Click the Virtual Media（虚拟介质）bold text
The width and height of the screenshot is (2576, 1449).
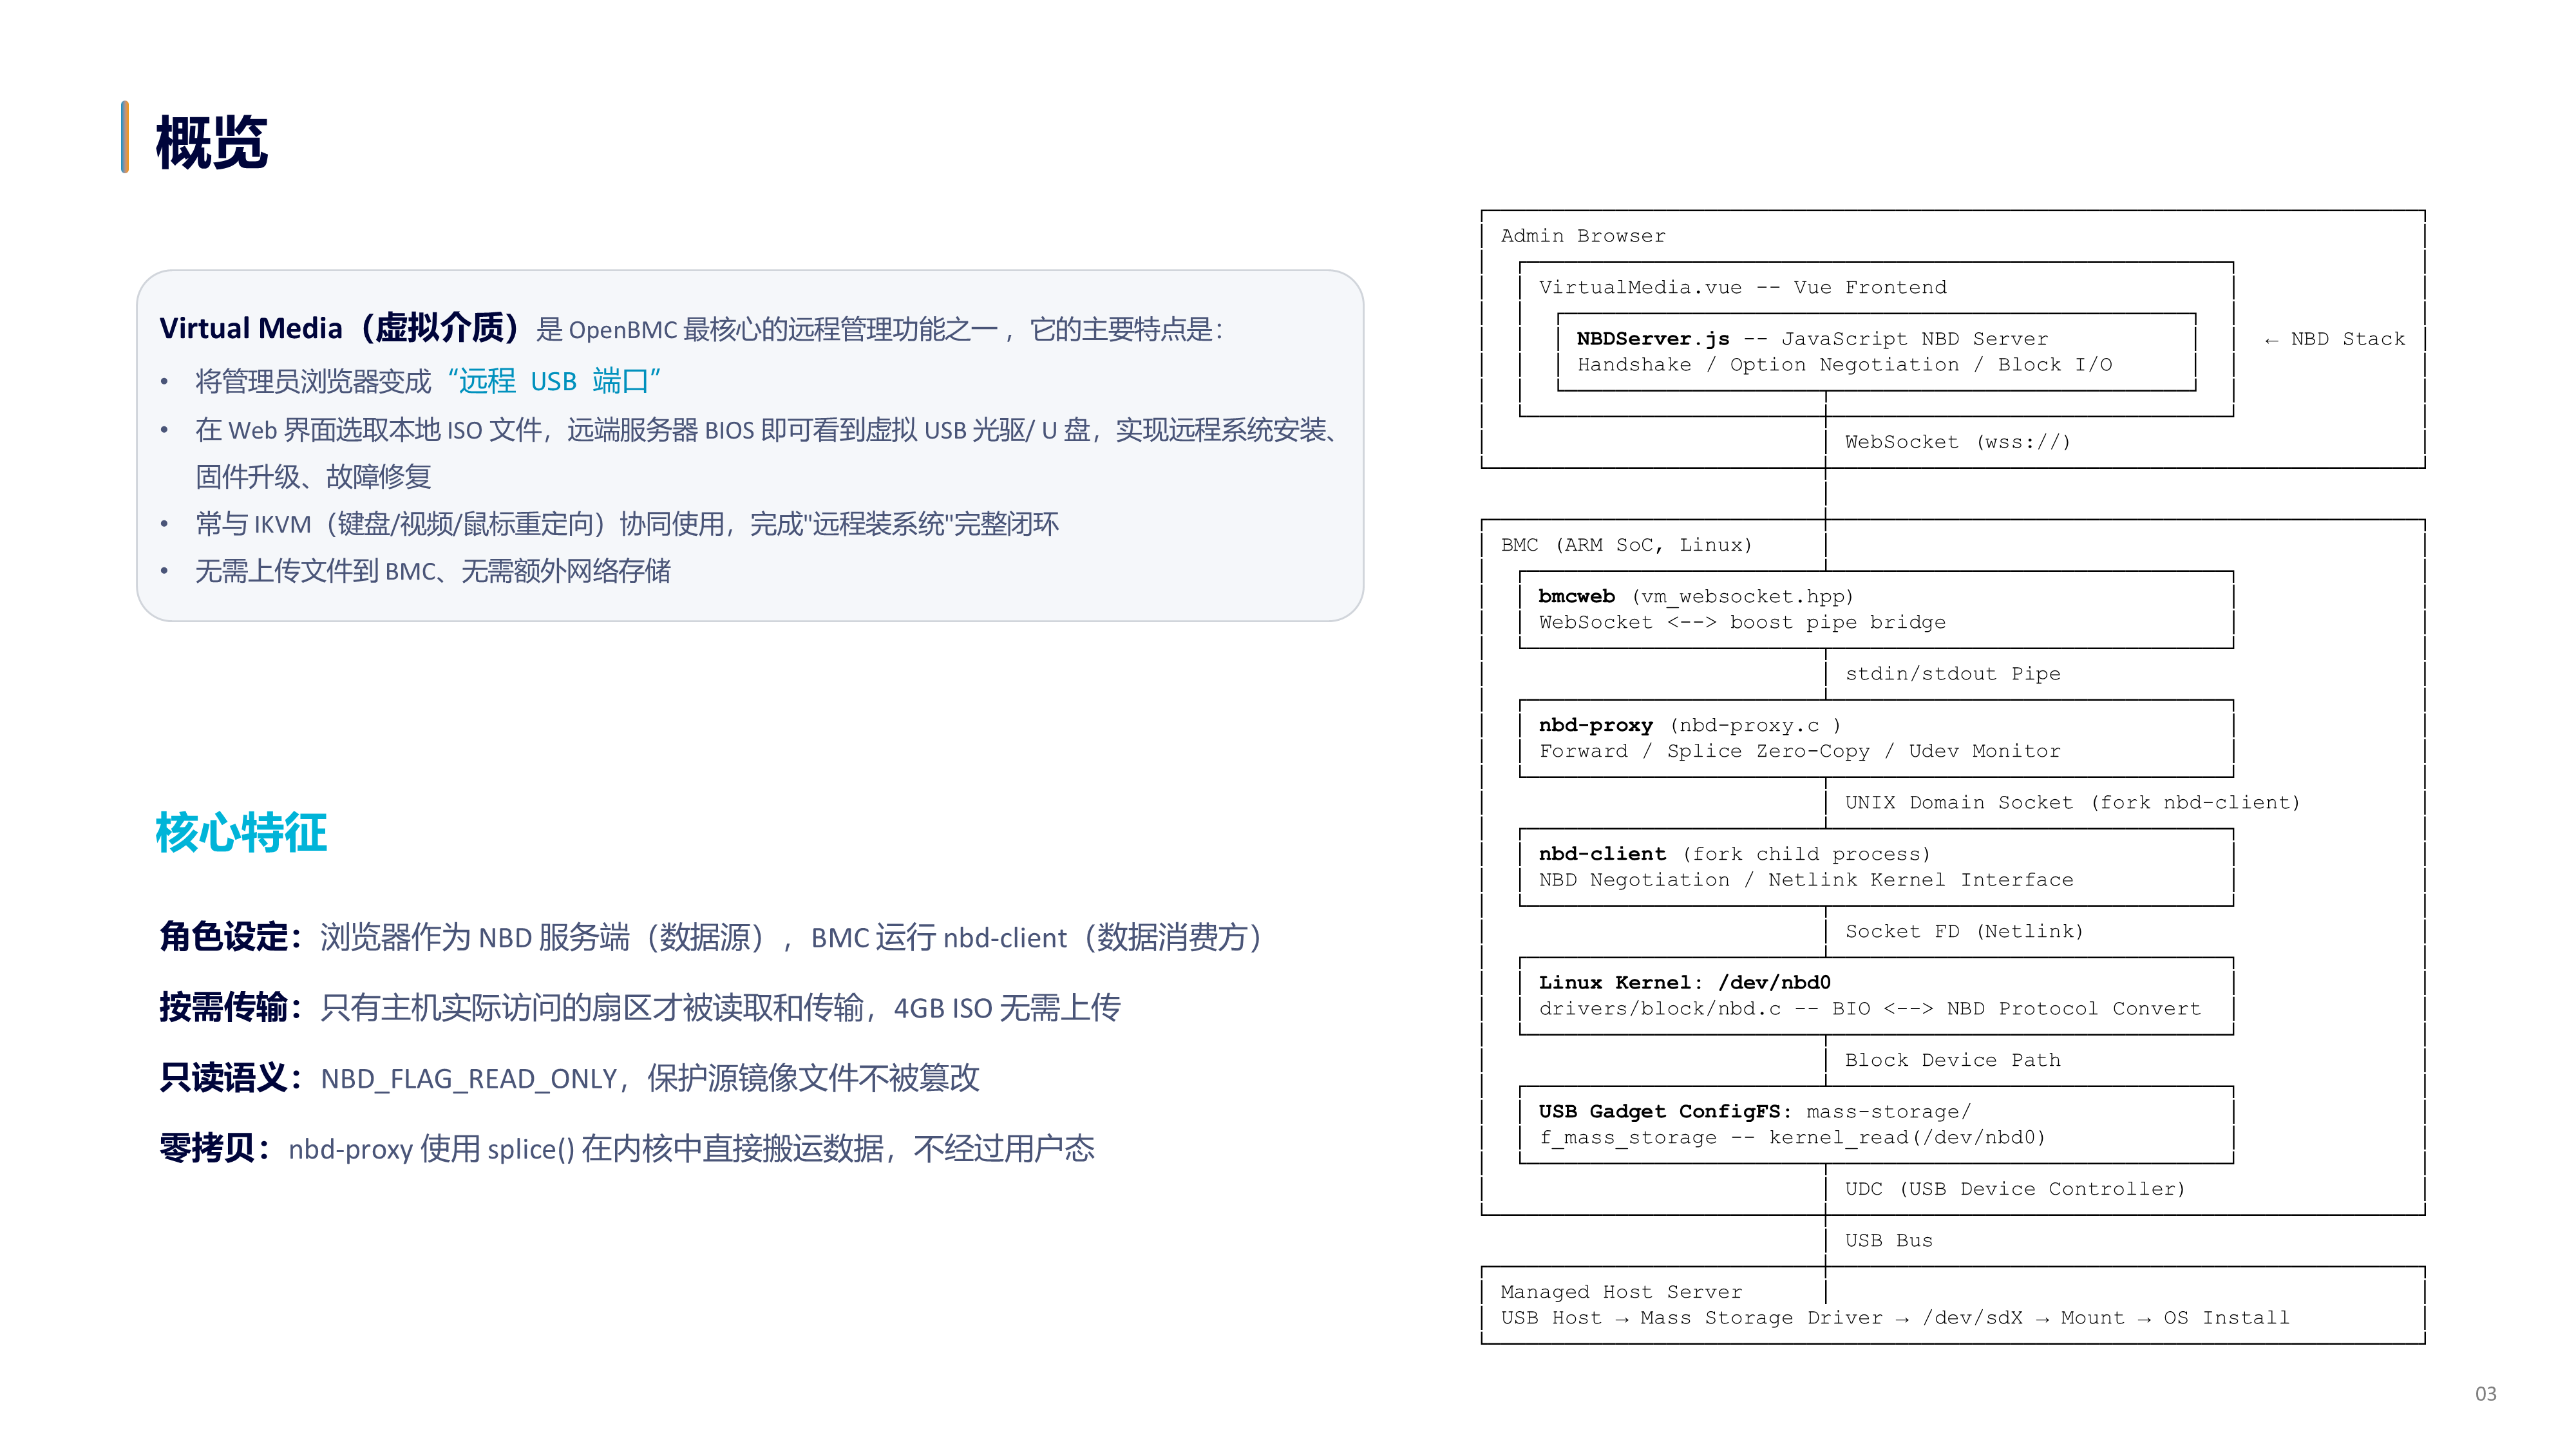340,328
